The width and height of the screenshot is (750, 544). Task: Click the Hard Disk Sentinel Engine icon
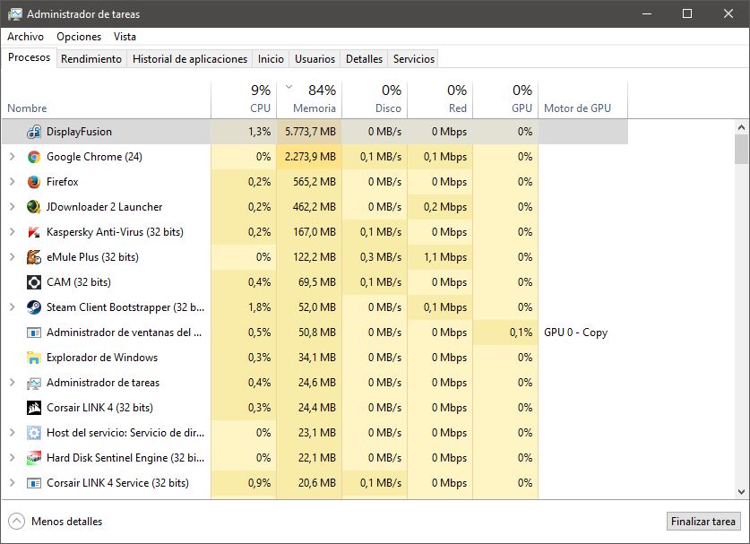point(34,458)
